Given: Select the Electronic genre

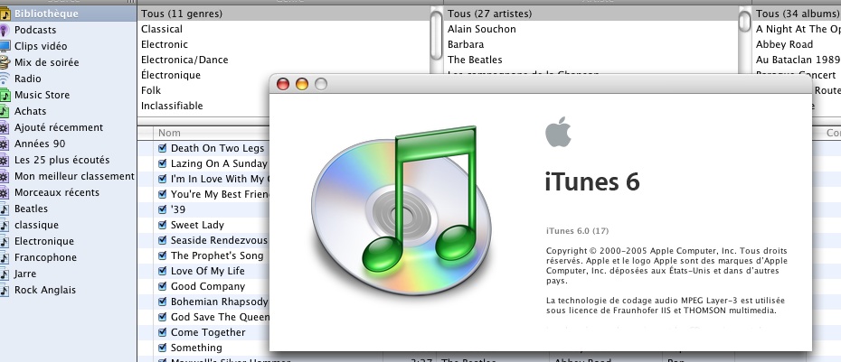Looking at the screenshot, I should click(284, 44).
